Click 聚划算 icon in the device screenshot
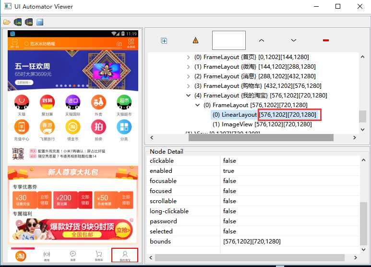 click(x=47, y=102)
